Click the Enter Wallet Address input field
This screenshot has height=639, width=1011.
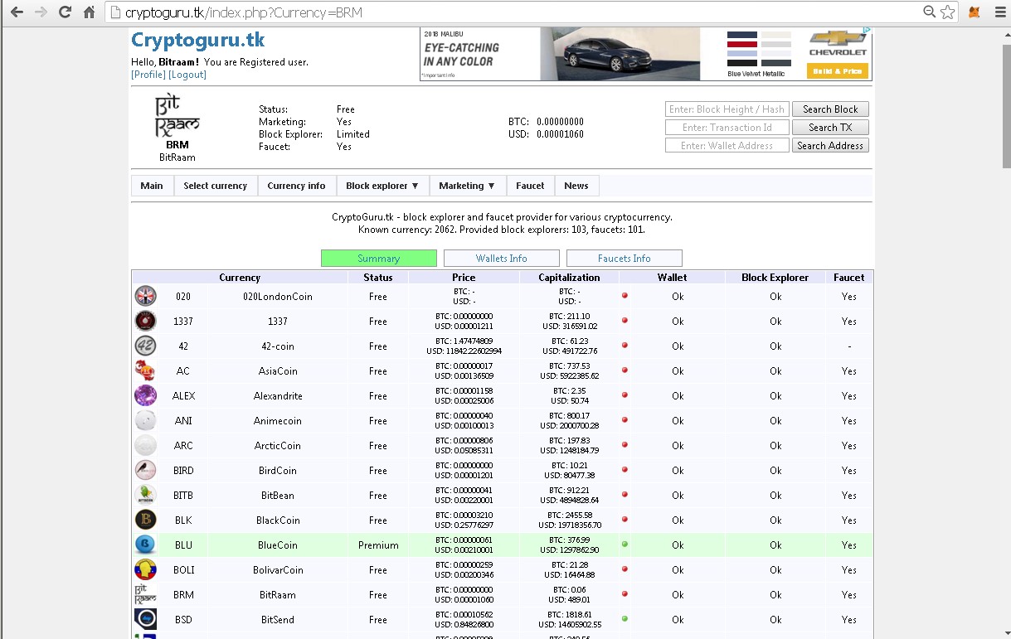click(727, 146)
